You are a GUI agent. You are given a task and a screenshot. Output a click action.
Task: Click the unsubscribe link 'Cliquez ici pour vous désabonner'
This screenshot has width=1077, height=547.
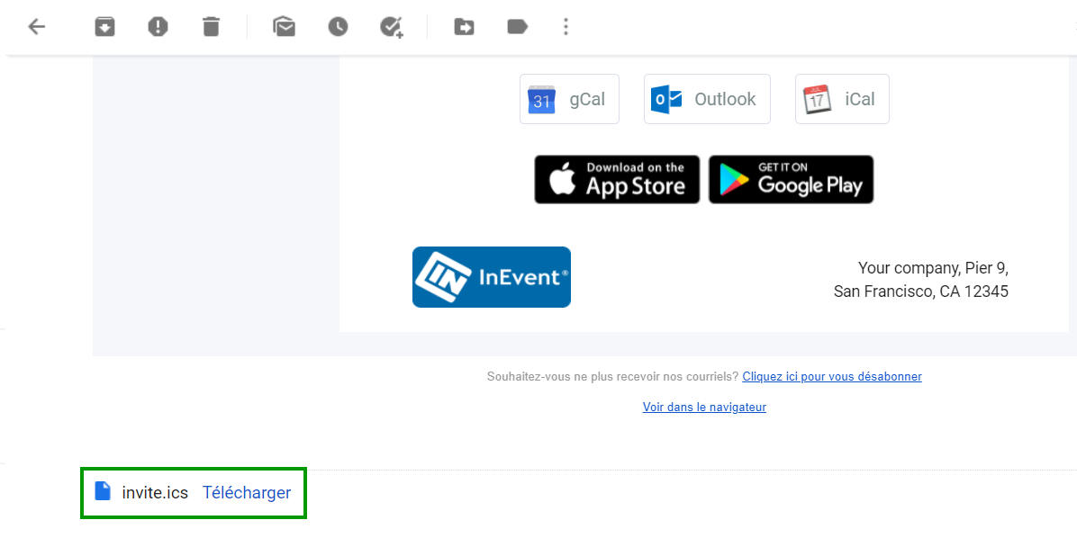coord(832,376)
